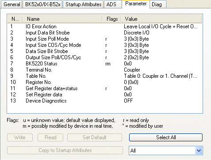
Task: Click the rm flag of BK5220 Status
Action: [x=108, y=64]
